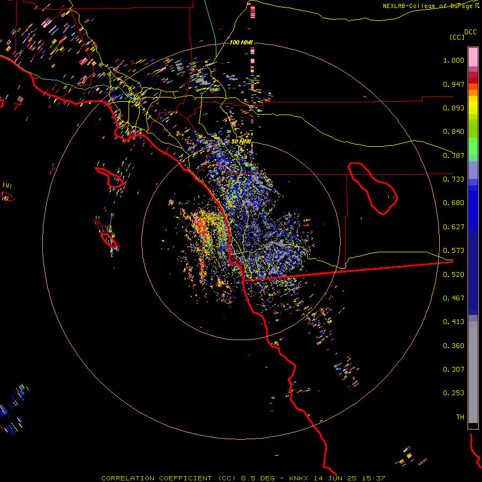Select the 0.733 scale value
Viewport: 482px width, 482px height.
(454, 179)
